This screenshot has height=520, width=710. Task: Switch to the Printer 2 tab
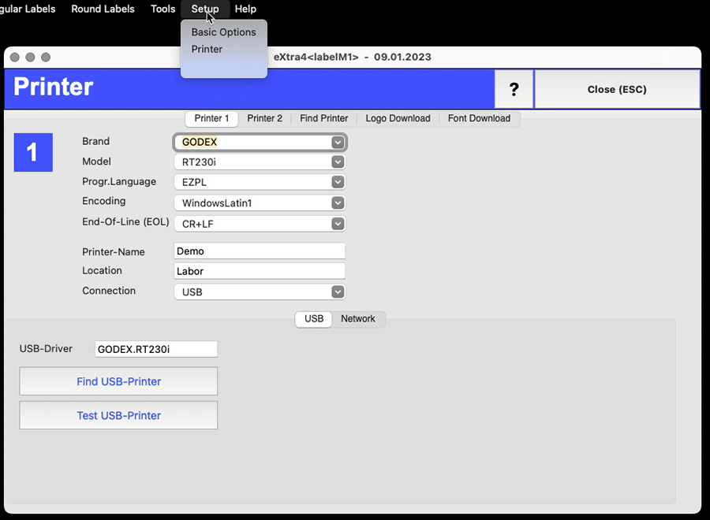(x=265, y=118)
